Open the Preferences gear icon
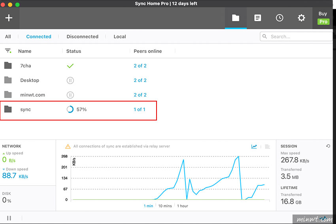336x224 pixels. pos(301,18)
